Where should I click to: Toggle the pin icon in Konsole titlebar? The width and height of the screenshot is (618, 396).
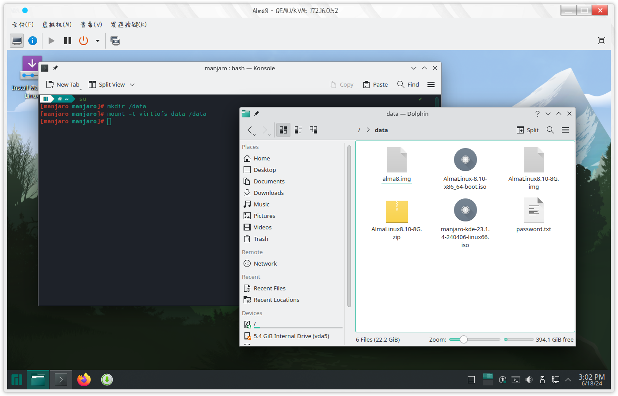tap(55, 68)
